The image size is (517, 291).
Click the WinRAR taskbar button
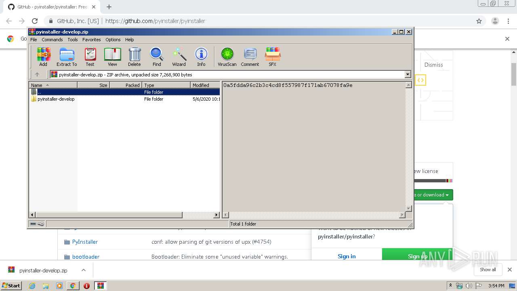click(x=101, y=286)
